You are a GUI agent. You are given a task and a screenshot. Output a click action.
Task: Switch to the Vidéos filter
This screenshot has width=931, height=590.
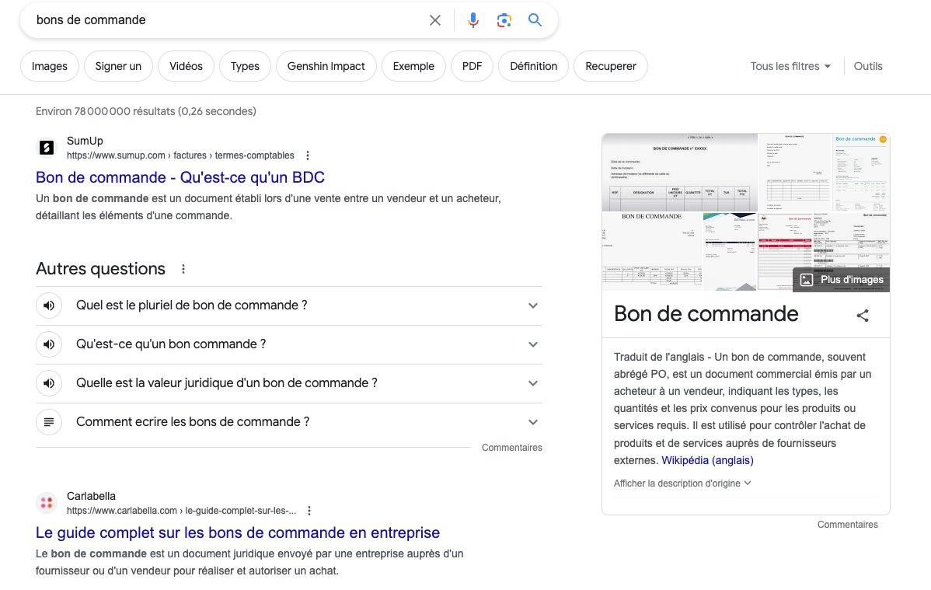click(186, 66)
